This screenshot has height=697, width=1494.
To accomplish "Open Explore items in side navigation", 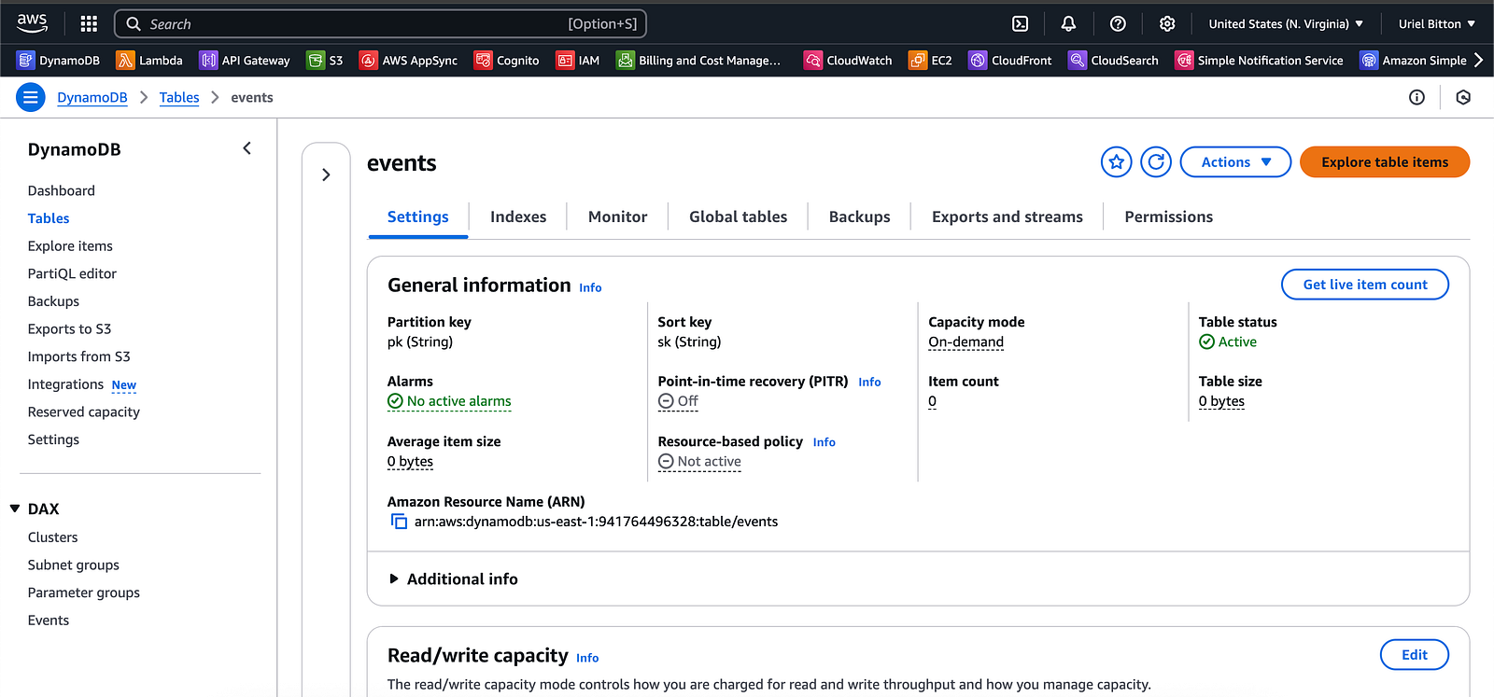I will point(70,246).
